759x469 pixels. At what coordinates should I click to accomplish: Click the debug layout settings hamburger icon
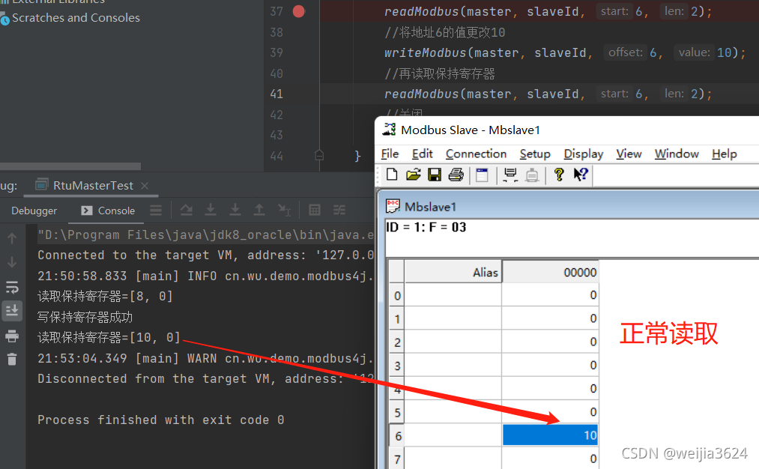point(156,210)
